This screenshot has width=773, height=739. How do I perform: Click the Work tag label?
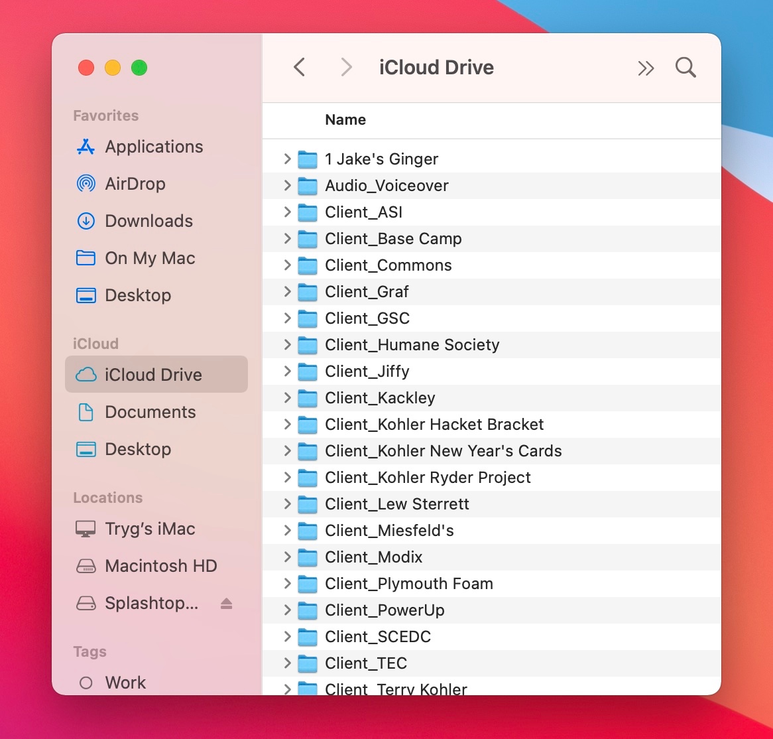pos(125,683)
